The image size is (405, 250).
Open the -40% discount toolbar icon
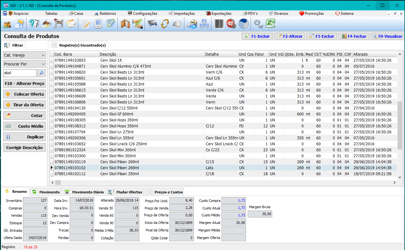coord(231,24)
